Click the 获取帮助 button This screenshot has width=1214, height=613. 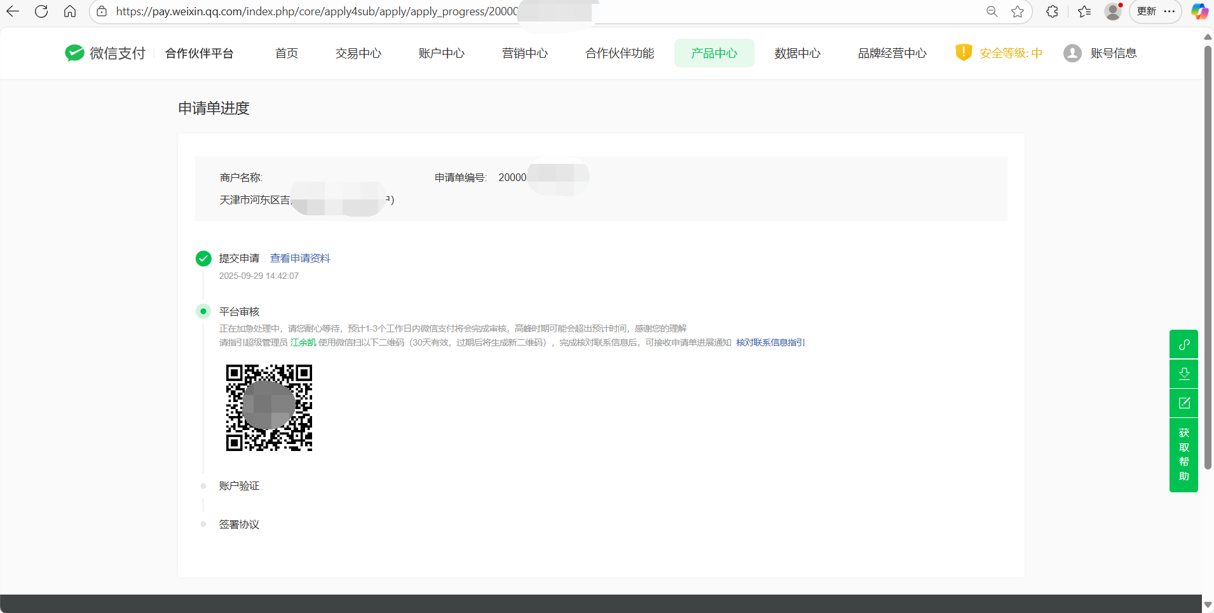click(1183, 454)
